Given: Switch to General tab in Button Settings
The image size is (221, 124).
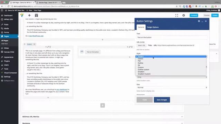Looking at the screenshot, I should point(141,27).
